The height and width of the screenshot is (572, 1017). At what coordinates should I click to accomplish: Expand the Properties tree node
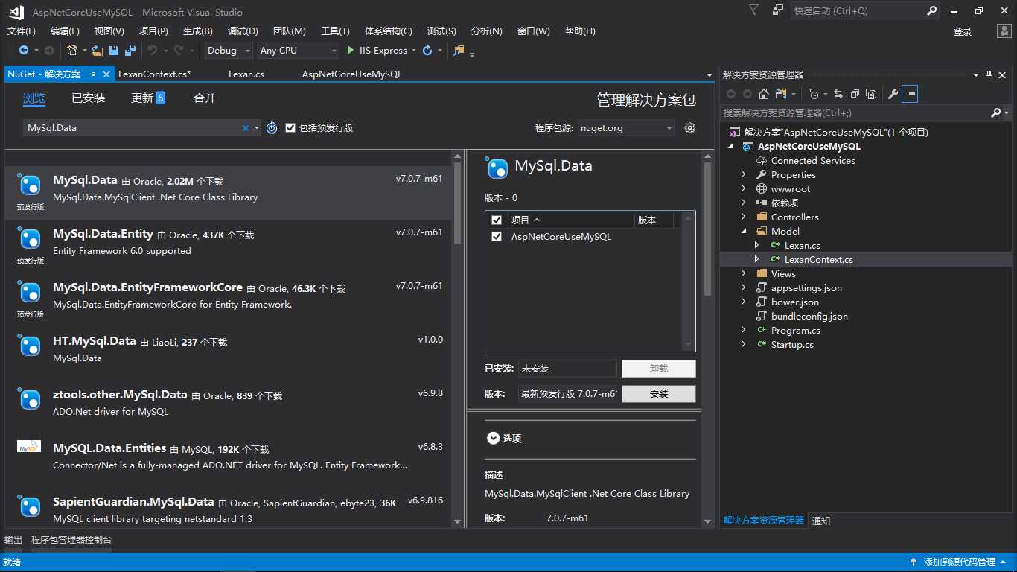(x=743, y=175)
